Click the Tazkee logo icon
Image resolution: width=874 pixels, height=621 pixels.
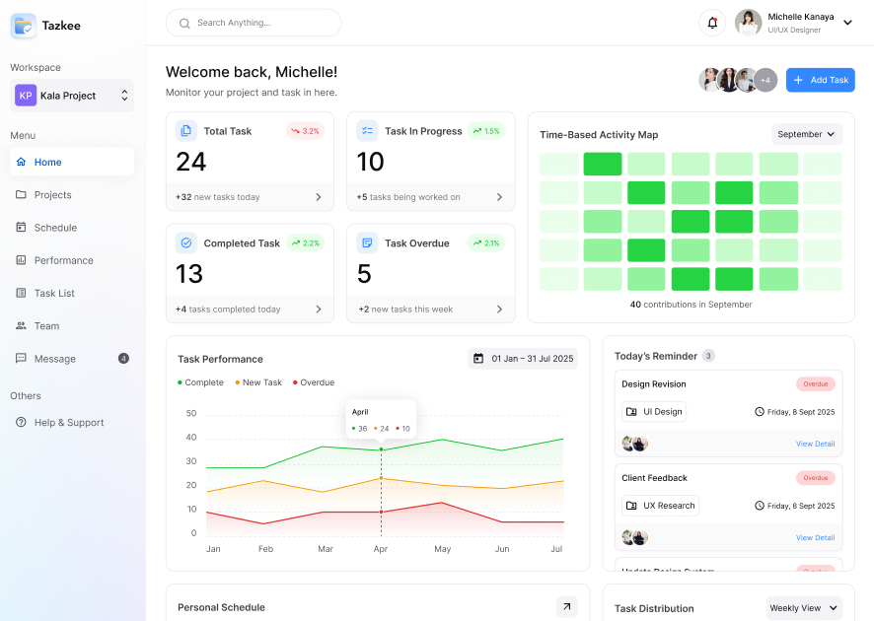click(24, 26)
